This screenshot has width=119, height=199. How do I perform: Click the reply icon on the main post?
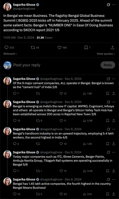click(x=6, y=47)
